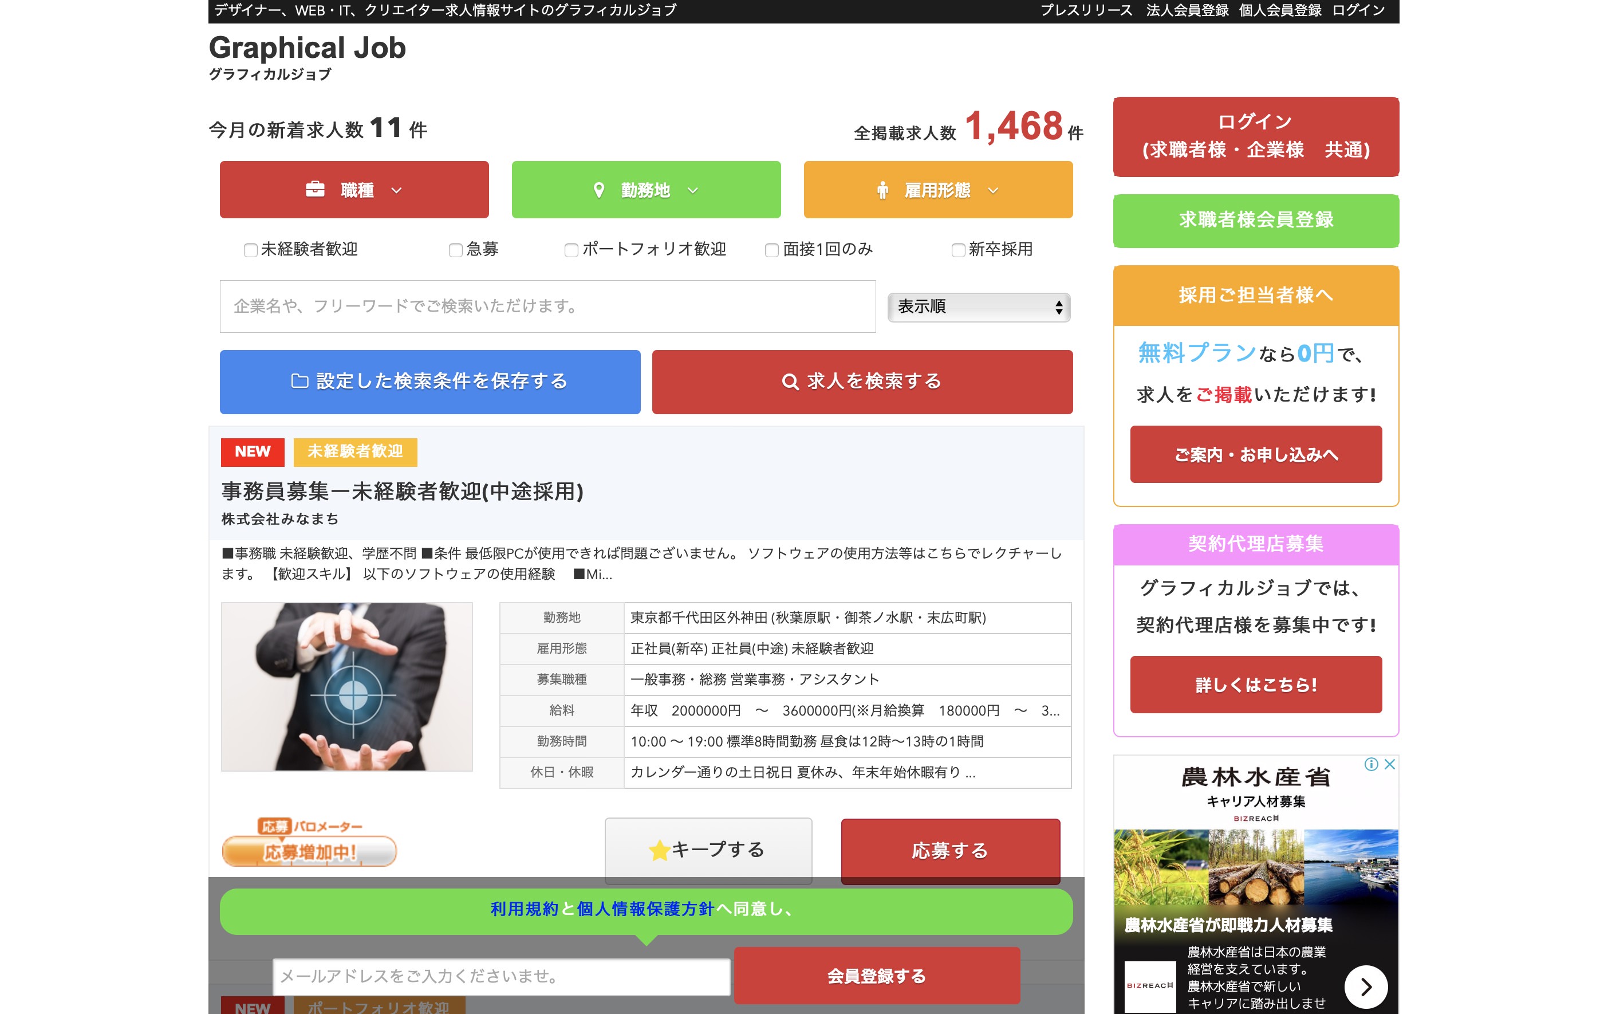The image size is (1608, 1014).
Task: Expand the 雇用形態 dropdown chevron
Action: [993, 190]
